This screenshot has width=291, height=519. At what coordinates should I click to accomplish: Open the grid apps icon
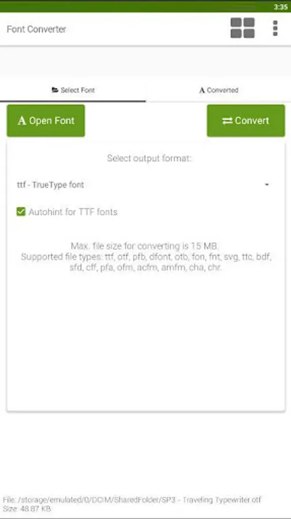[x=242, y=28]
